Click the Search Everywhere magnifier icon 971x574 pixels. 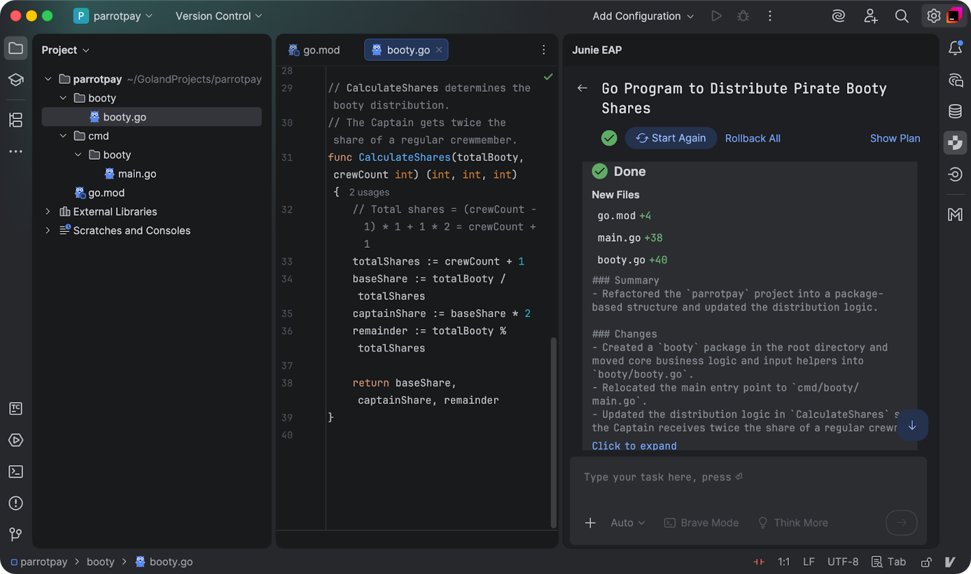902,16
